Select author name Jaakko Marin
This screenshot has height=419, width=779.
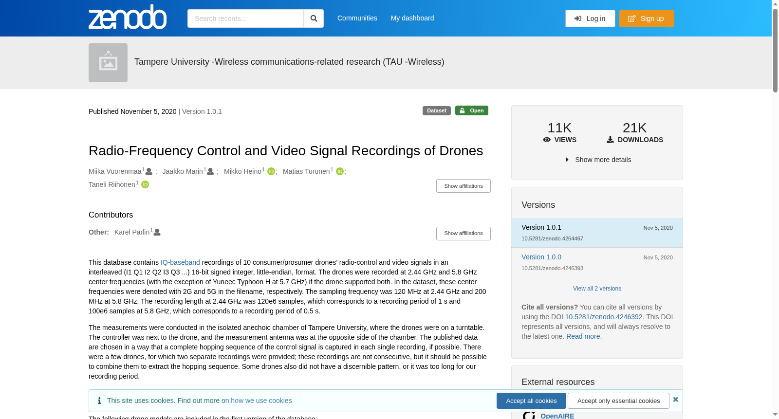(183, 171)
